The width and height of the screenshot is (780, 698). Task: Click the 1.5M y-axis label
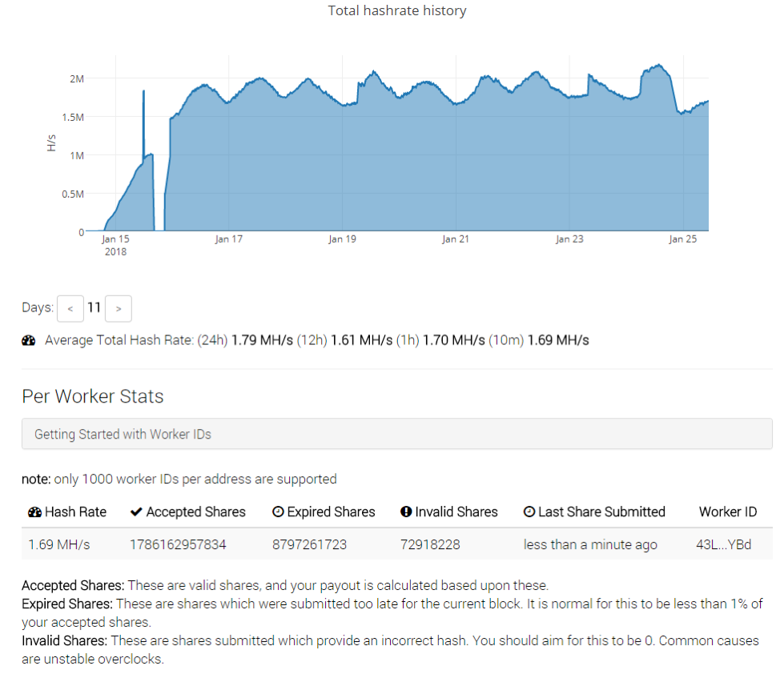(73, 118)
